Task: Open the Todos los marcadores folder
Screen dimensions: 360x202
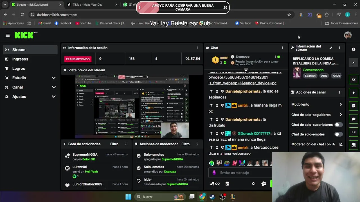Action: click(x=341, y=23)
